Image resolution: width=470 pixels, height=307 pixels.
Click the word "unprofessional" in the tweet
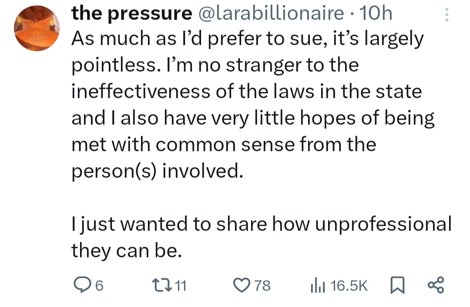(383, 224)
